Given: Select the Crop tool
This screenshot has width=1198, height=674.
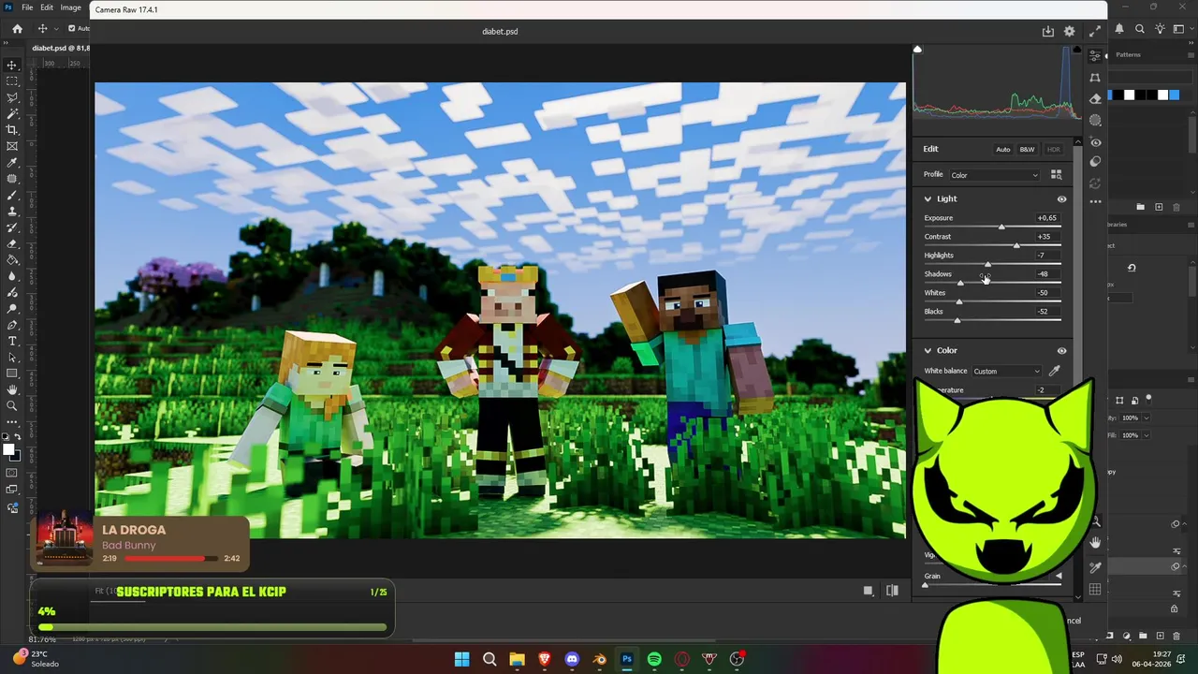Looking at the screenshot, I should (12, 130).
